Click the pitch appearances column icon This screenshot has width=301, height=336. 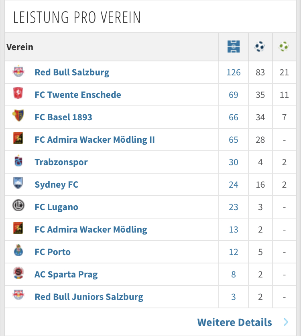[234, 47]
